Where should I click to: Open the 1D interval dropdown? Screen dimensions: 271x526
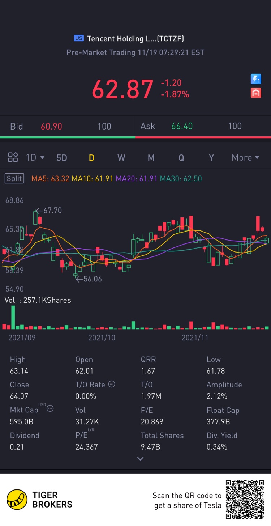tap(35, 157)
